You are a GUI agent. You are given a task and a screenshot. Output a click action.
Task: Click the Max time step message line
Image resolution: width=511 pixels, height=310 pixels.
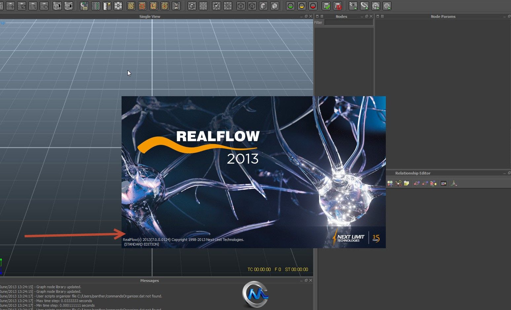[x=46, y=301]
